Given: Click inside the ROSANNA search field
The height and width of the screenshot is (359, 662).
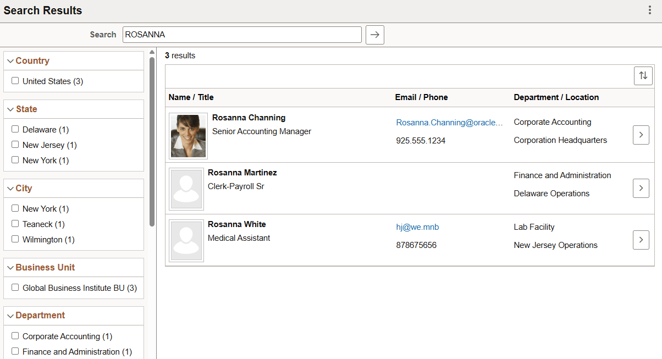Looking at the screenshot, I should (x=242, y=35).
